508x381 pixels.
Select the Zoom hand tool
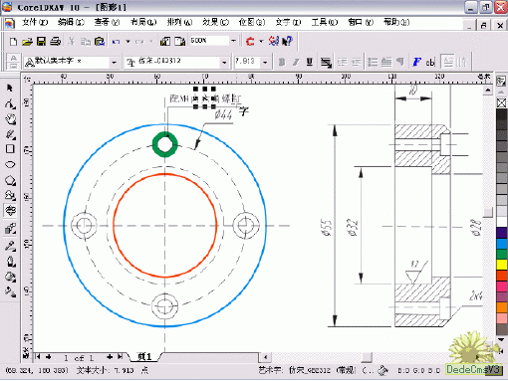click(x=10, y=119)
